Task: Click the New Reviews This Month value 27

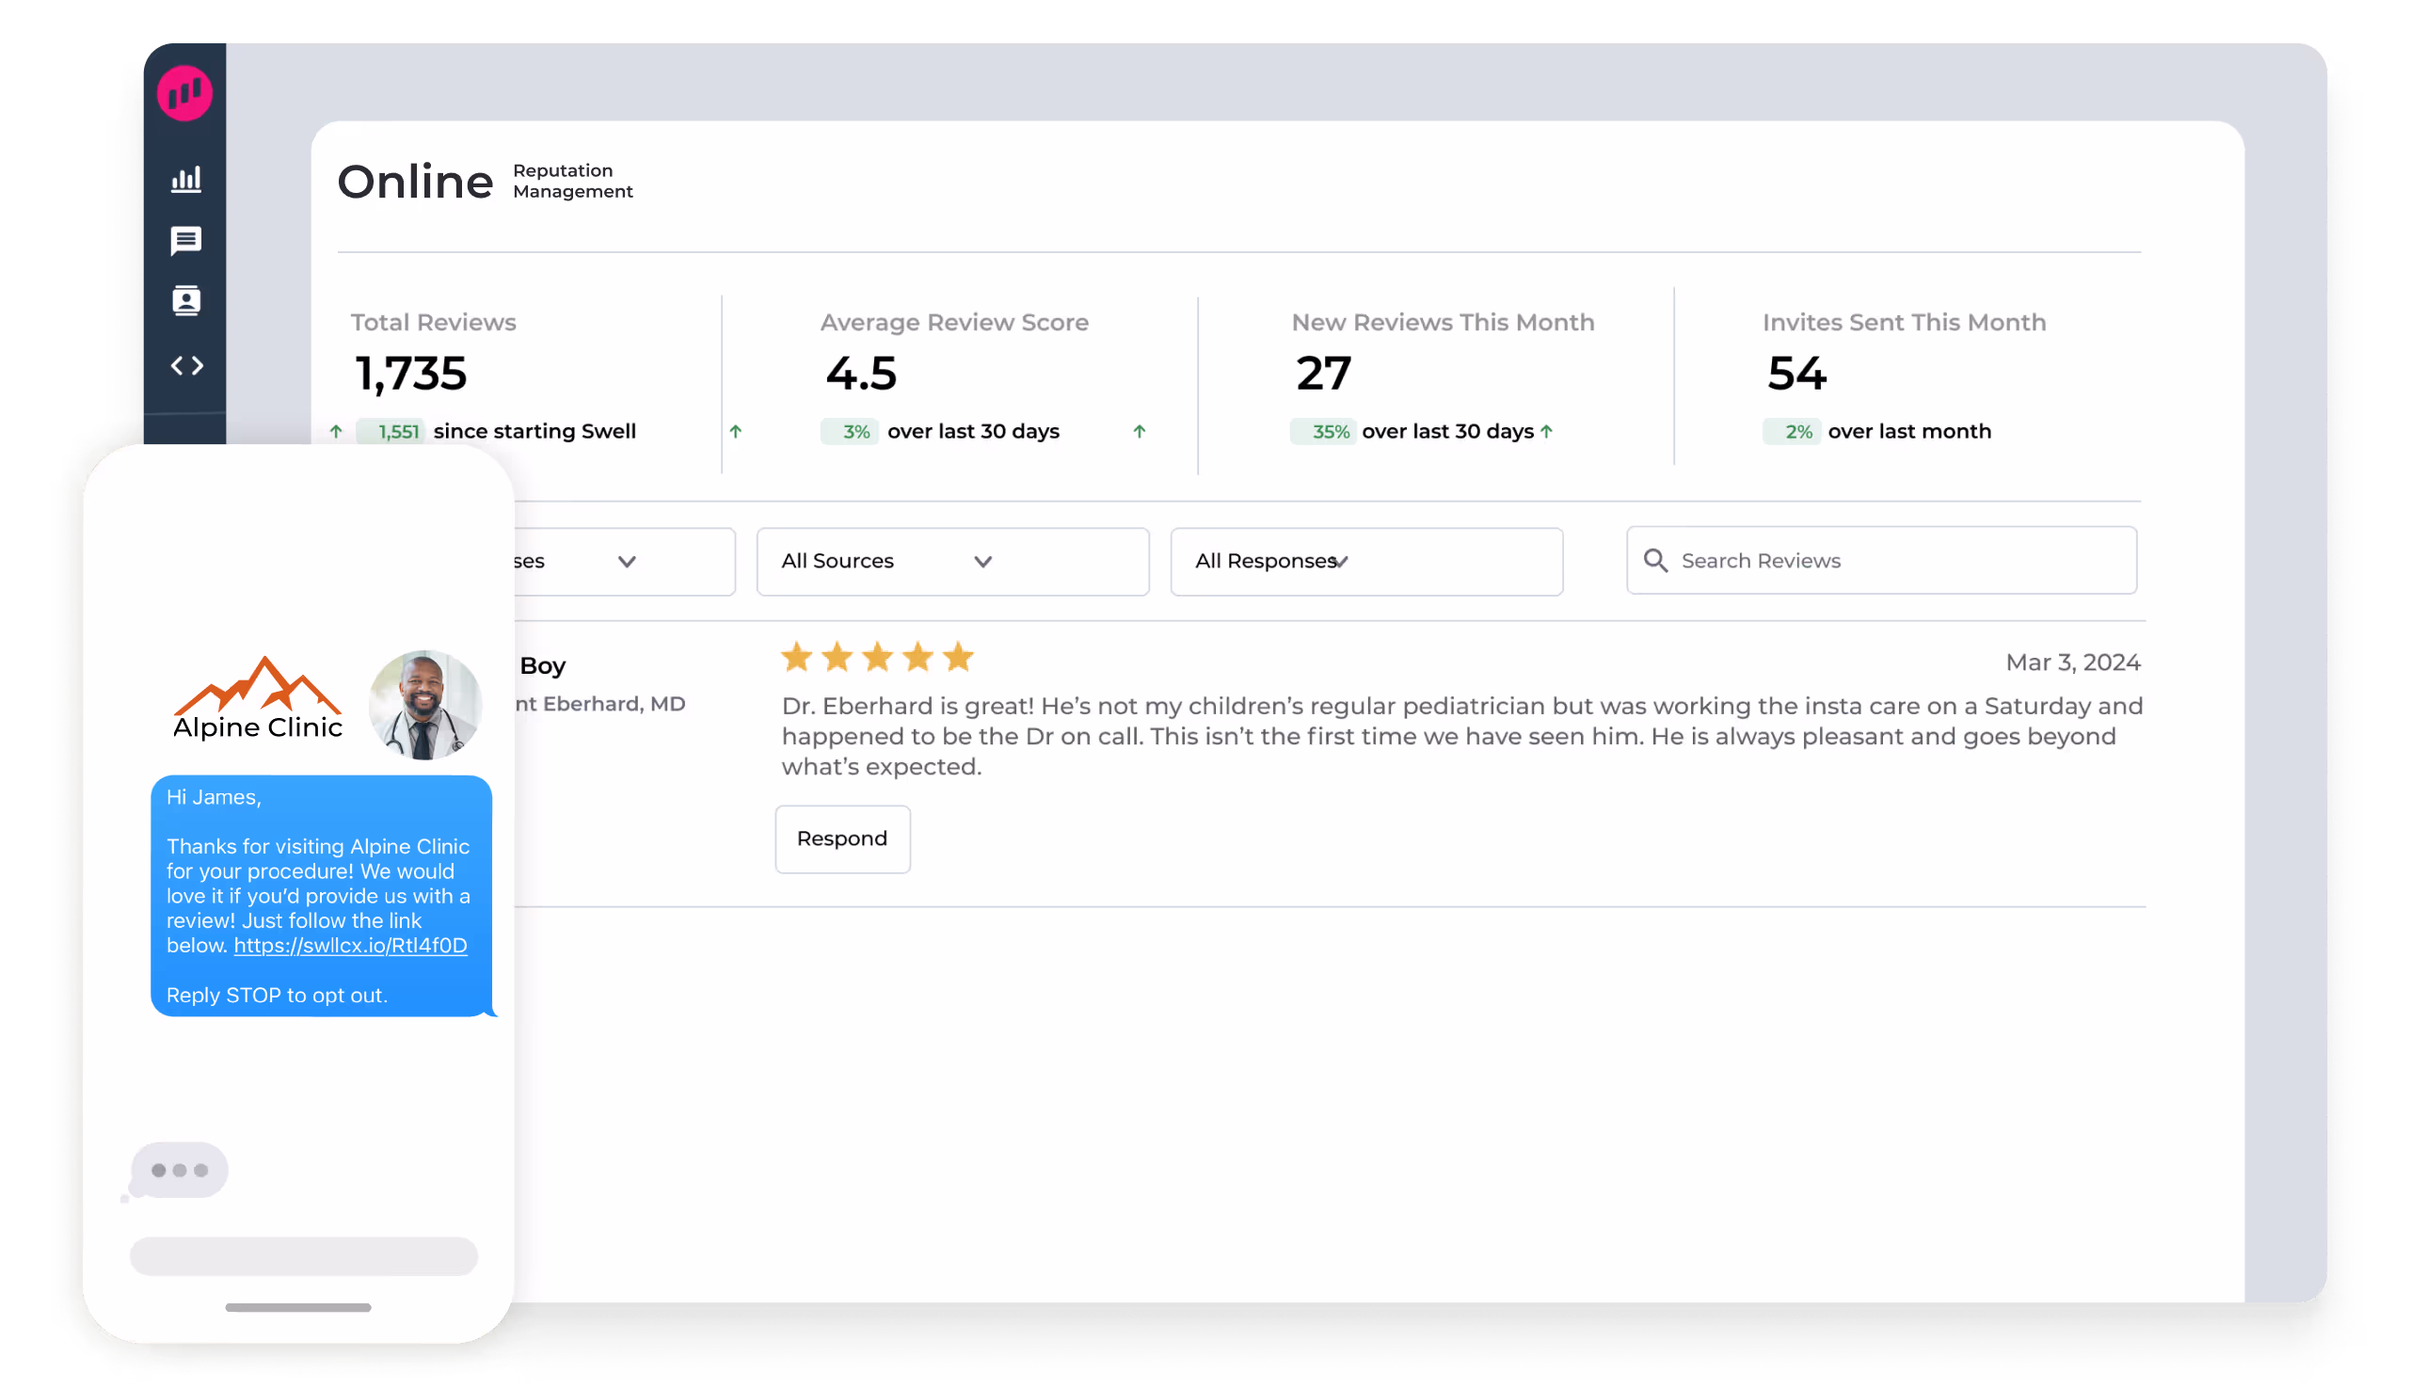Action: coord(1323,374)
